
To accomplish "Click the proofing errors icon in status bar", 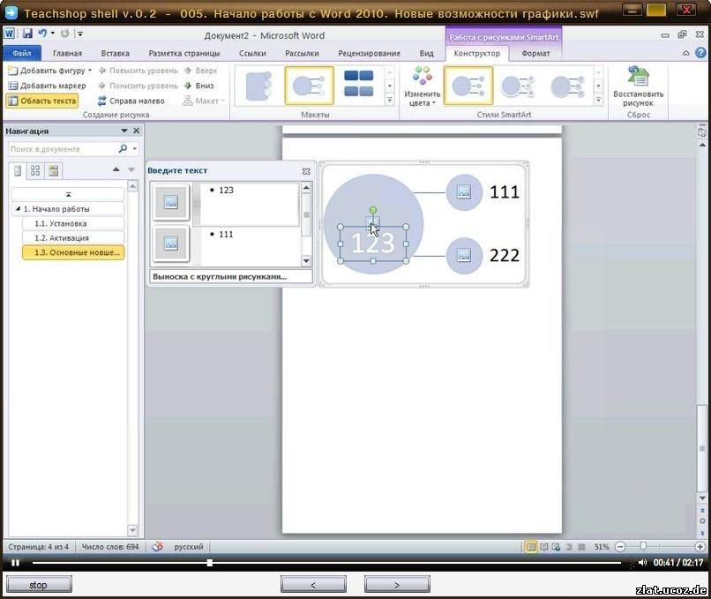I will 157,546.
